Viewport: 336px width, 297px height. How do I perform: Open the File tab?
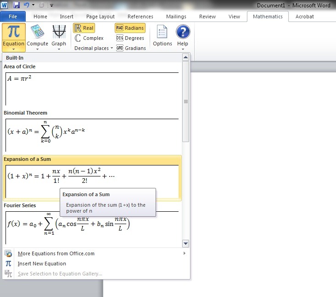[x=13, y=16]
